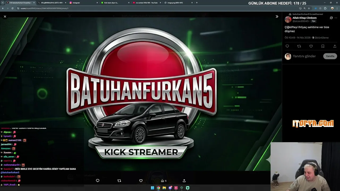Open the Windows Start menu
340x191 pixels.
point(152,188)
